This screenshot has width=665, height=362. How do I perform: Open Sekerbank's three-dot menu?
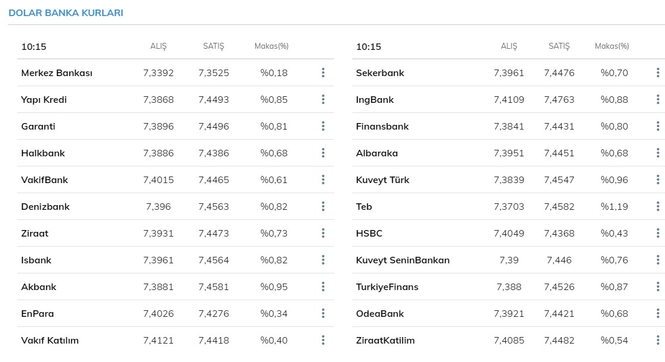point(658,73)
